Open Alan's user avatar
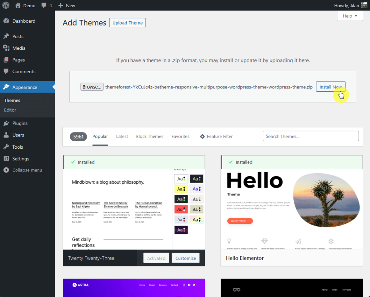 click(x=364, y=5)
